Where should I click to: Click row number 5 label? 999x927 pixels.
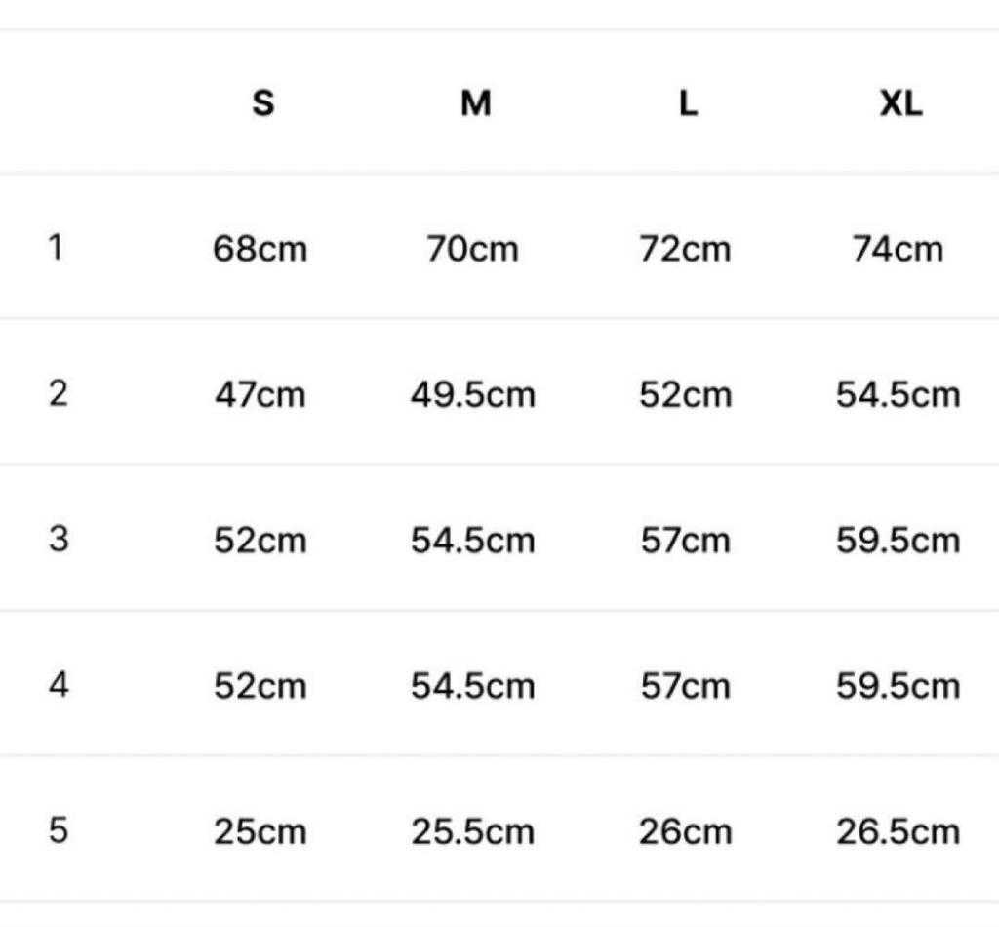(x=59, y=831)
